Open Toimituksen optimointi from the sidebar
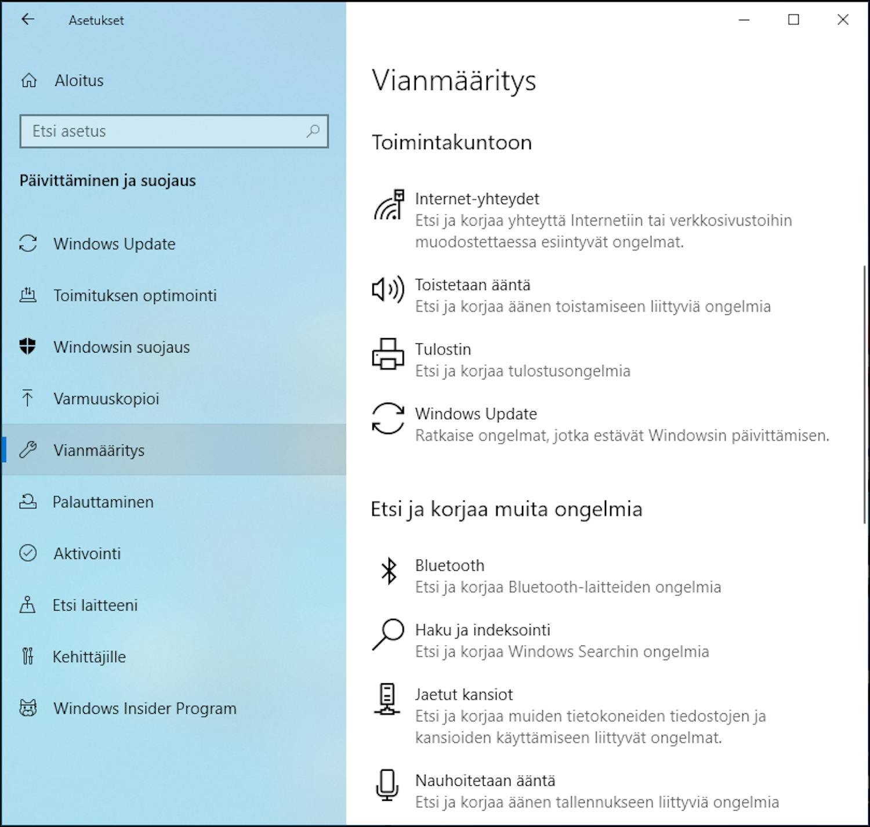Image resolution: width=870 pixels, height=827 pixels. (x=135, y=295)
